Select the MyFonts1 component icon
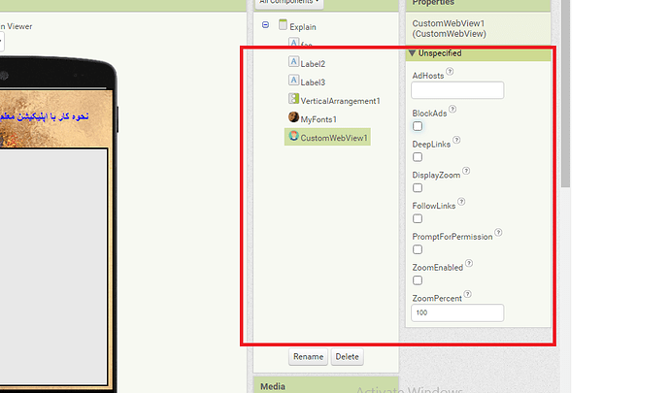The height and width of the screenshot is (393, 670). point(293,117)
